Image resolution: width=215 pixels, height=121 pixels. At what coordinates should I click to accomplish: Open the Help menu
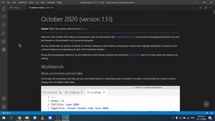coord(59,2)
